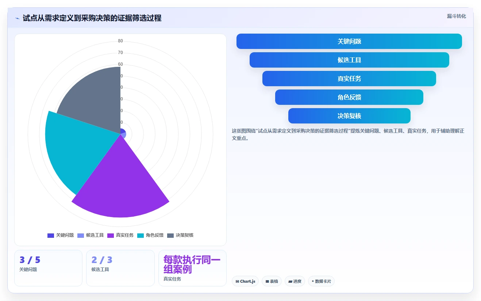Click the page title 试点从需求定义到采购决策的证据筛选过程
Screen dimensions: 481x301
pyautogui.click(x=92, y=18)
